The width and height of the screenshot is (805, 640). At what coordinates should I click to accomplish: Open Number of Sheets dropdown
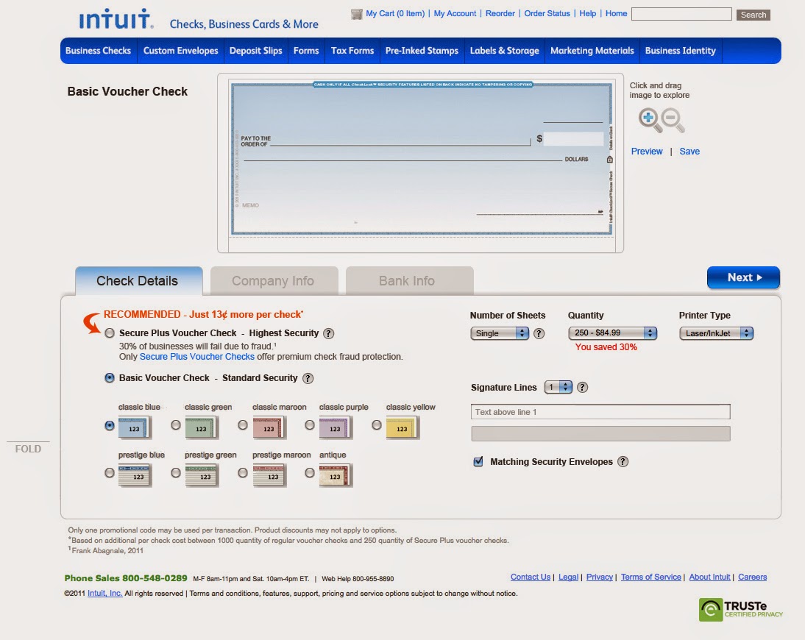(500, 333)
